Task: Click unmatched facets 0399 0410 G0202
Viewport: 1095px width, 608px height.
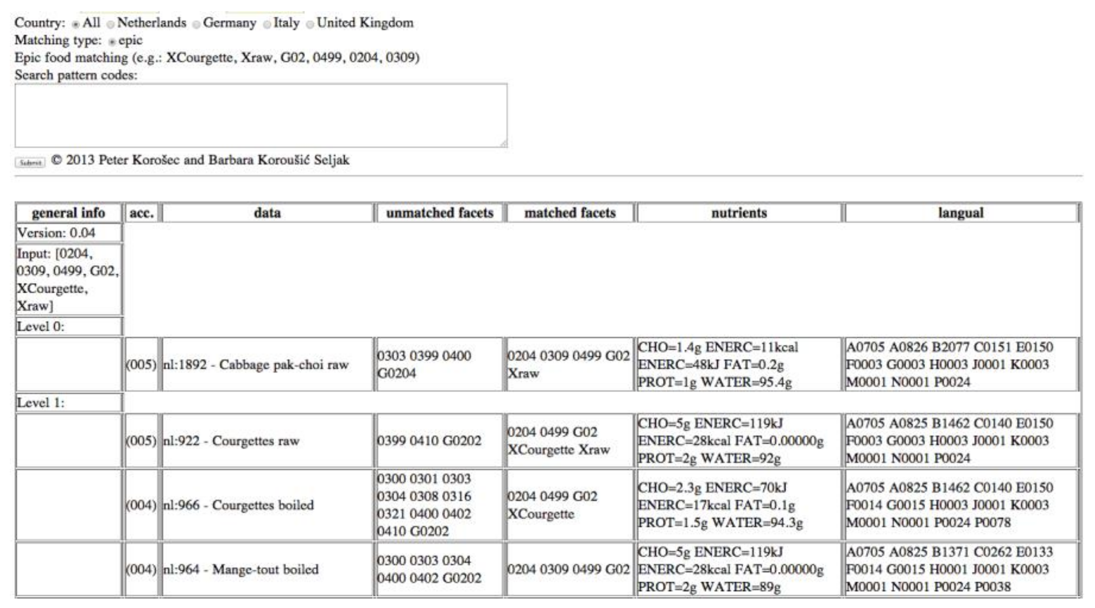Action: point(440,441)
